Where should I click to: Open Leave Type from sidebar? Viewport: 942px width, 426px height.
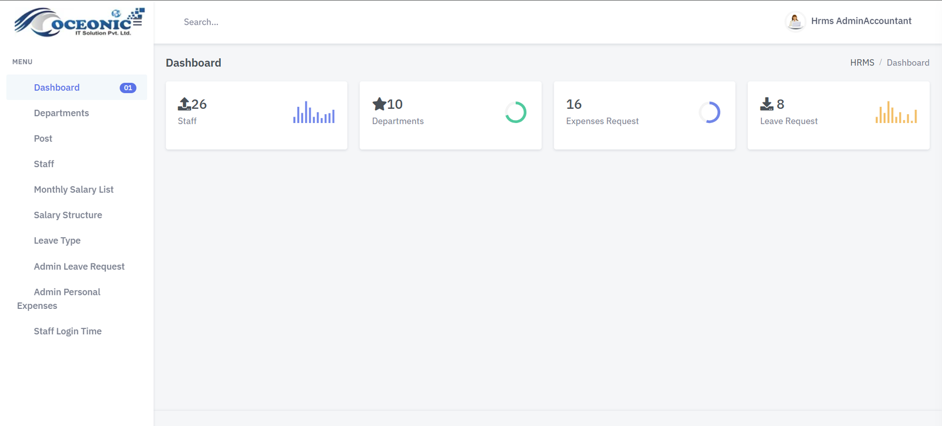click(x=57, y=241)
